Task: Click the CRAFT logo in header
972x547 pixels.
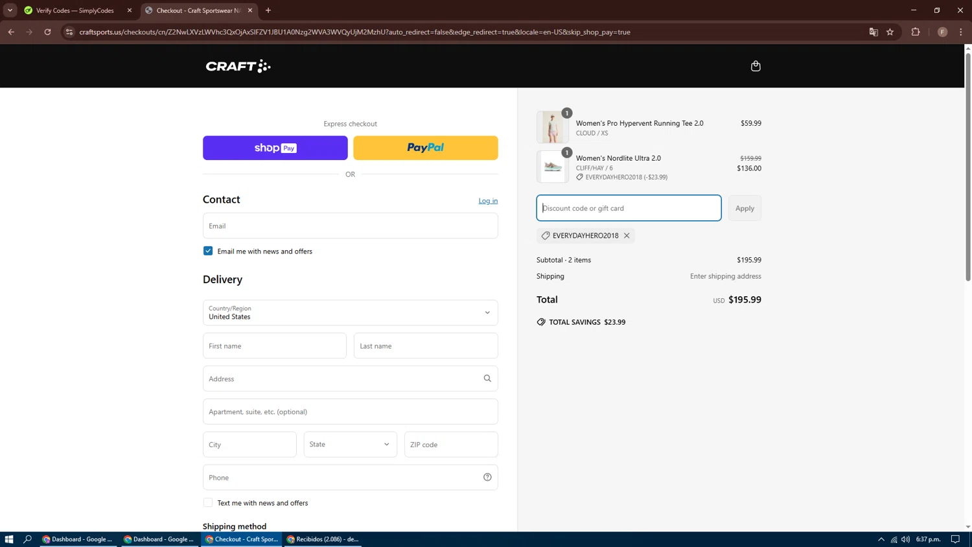Action: tap(238, 66)
